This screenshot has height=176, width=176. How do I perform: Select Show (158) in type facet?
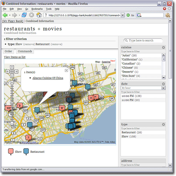tap(129, 136)
